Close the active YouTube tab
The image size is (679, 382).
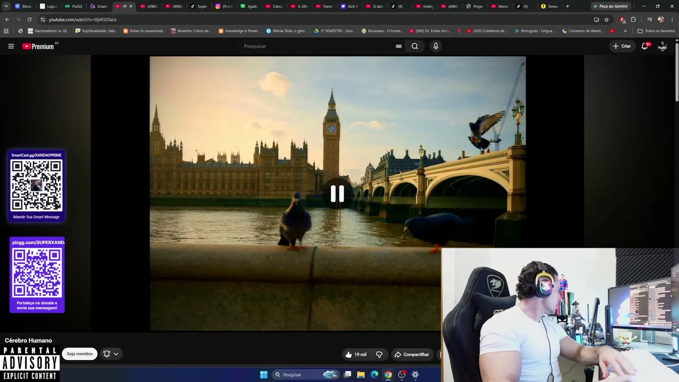click(130, 6)
